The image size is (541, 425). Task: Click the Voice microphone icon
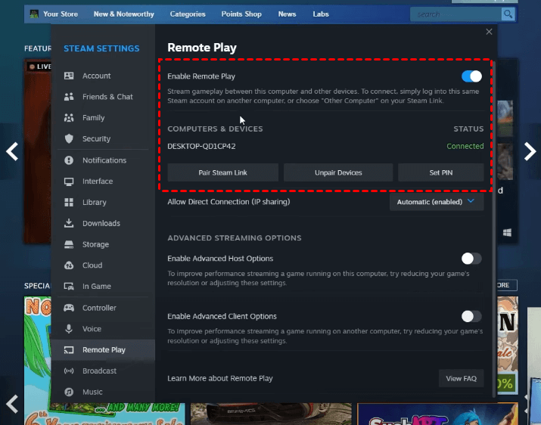69,329
